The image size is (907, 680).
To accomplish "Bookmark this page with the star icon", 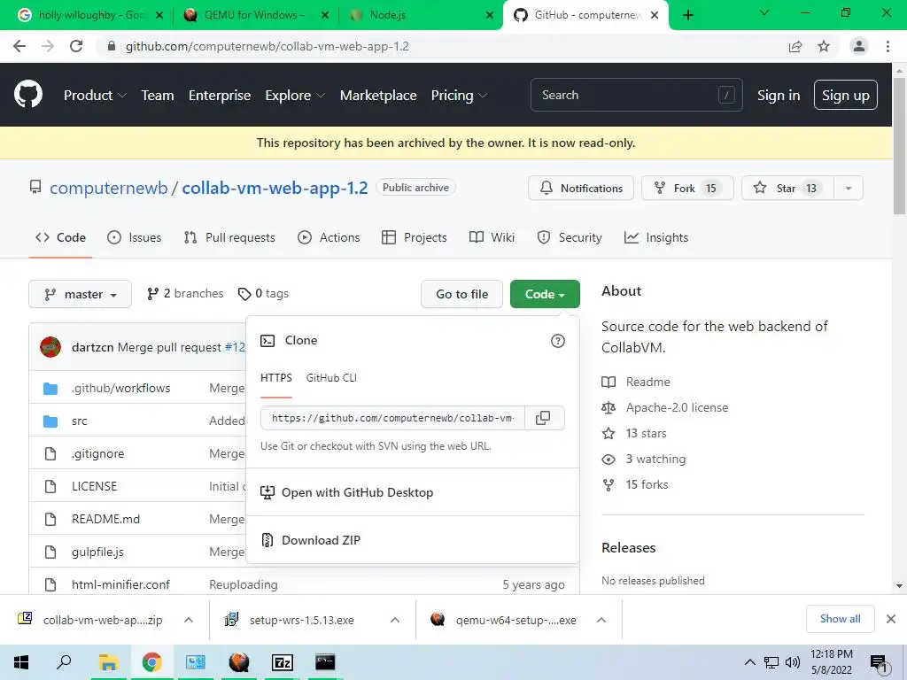I will [824, 46].
